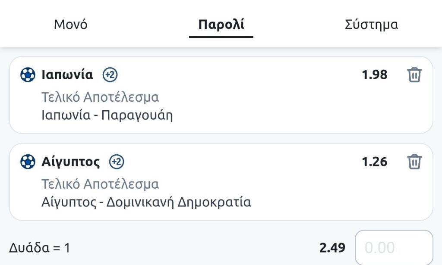Click the Ιαπωνία selection name
Image resolution: width=442 pixels, height=265 pixels.
point(67,75)
